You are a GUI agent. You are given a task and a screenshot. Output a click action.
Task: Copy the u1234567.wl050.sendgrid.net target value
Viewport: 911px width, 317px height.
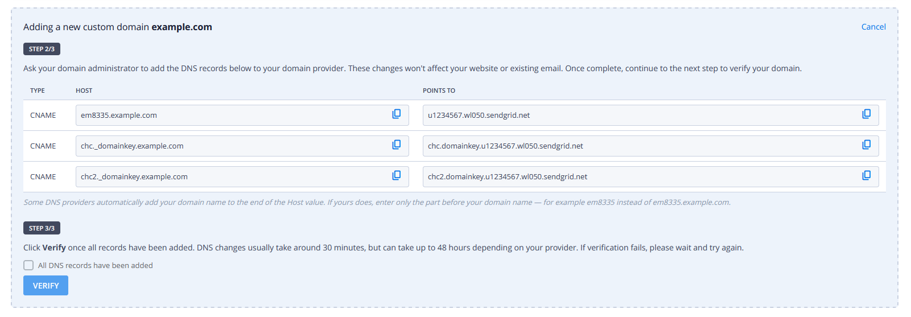(x=867, y=114)
